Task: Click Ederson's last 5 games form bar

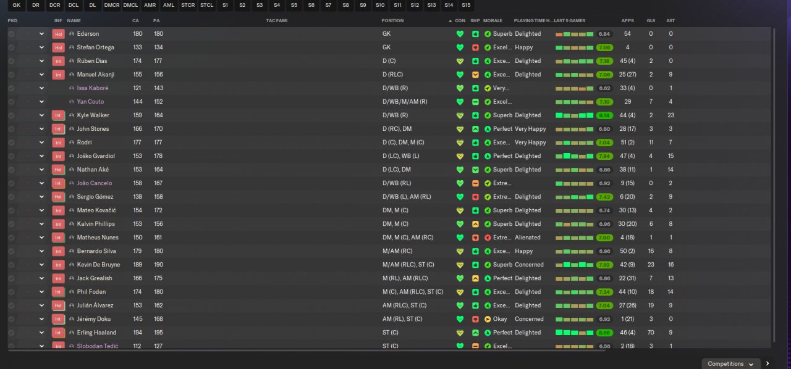Action: (x=574, y=34)
